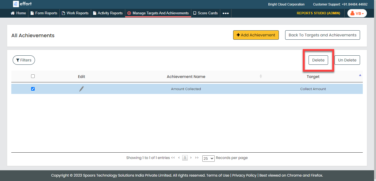
Task: Go to the first page arrow
Action: [x=173, y=158]
